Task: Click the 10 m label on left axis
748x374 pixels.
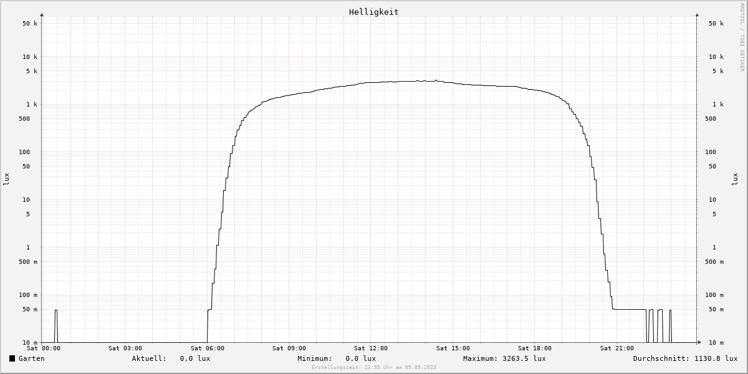Action: pos(30,343)
